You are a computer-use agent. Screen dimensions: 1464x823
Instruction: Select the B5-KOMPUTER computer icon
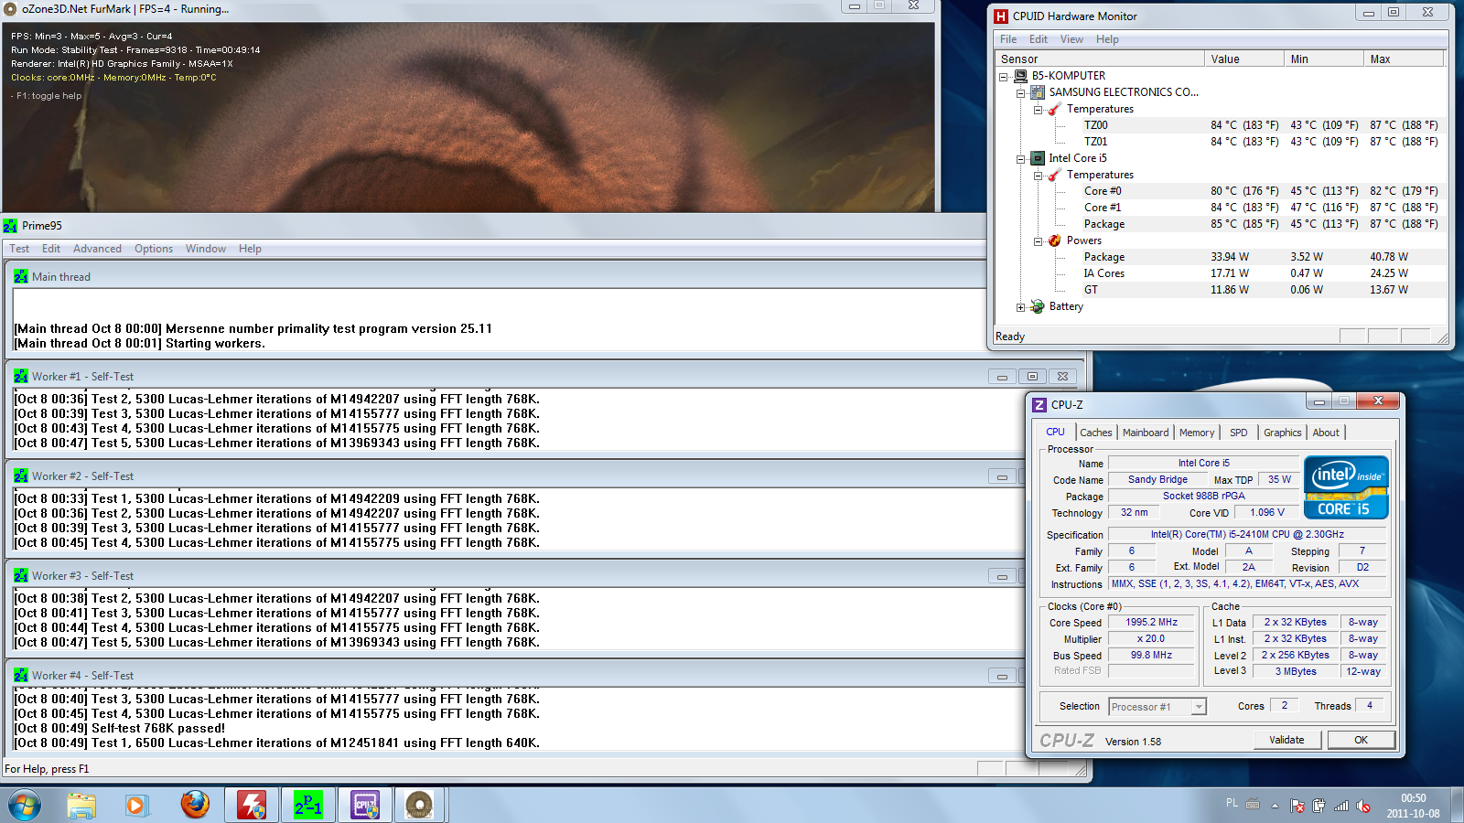[1021, 76]
